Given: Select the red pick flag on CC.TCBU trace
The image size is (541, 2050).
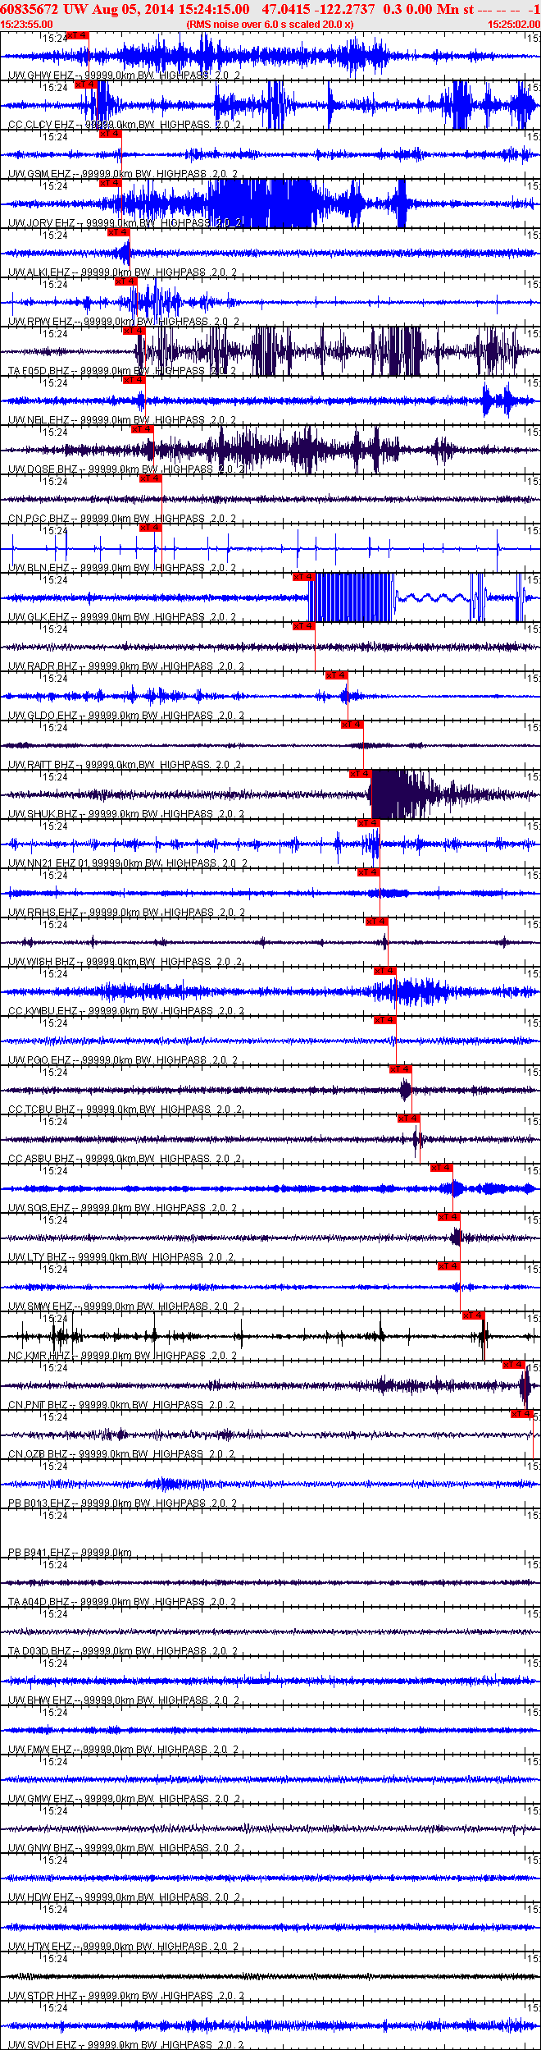Looking at the screenshot, I should point(400,1069).
